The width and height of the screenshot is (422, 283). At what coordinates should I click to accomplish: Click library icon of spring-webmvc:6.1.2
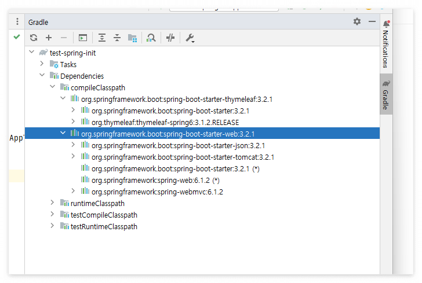point(85,191)
